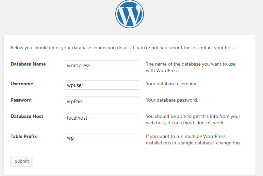Click the Username label
Viewport: 263px width, 176px height.
pyautogui.click(x=22, y=84)
